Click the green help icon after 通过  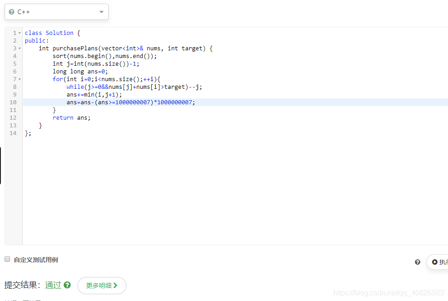click(67, 285)
